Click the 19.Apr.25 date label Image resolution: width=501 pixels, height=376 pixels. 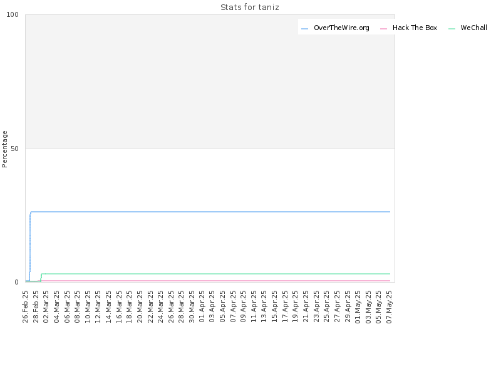click(x=296, y=306)
